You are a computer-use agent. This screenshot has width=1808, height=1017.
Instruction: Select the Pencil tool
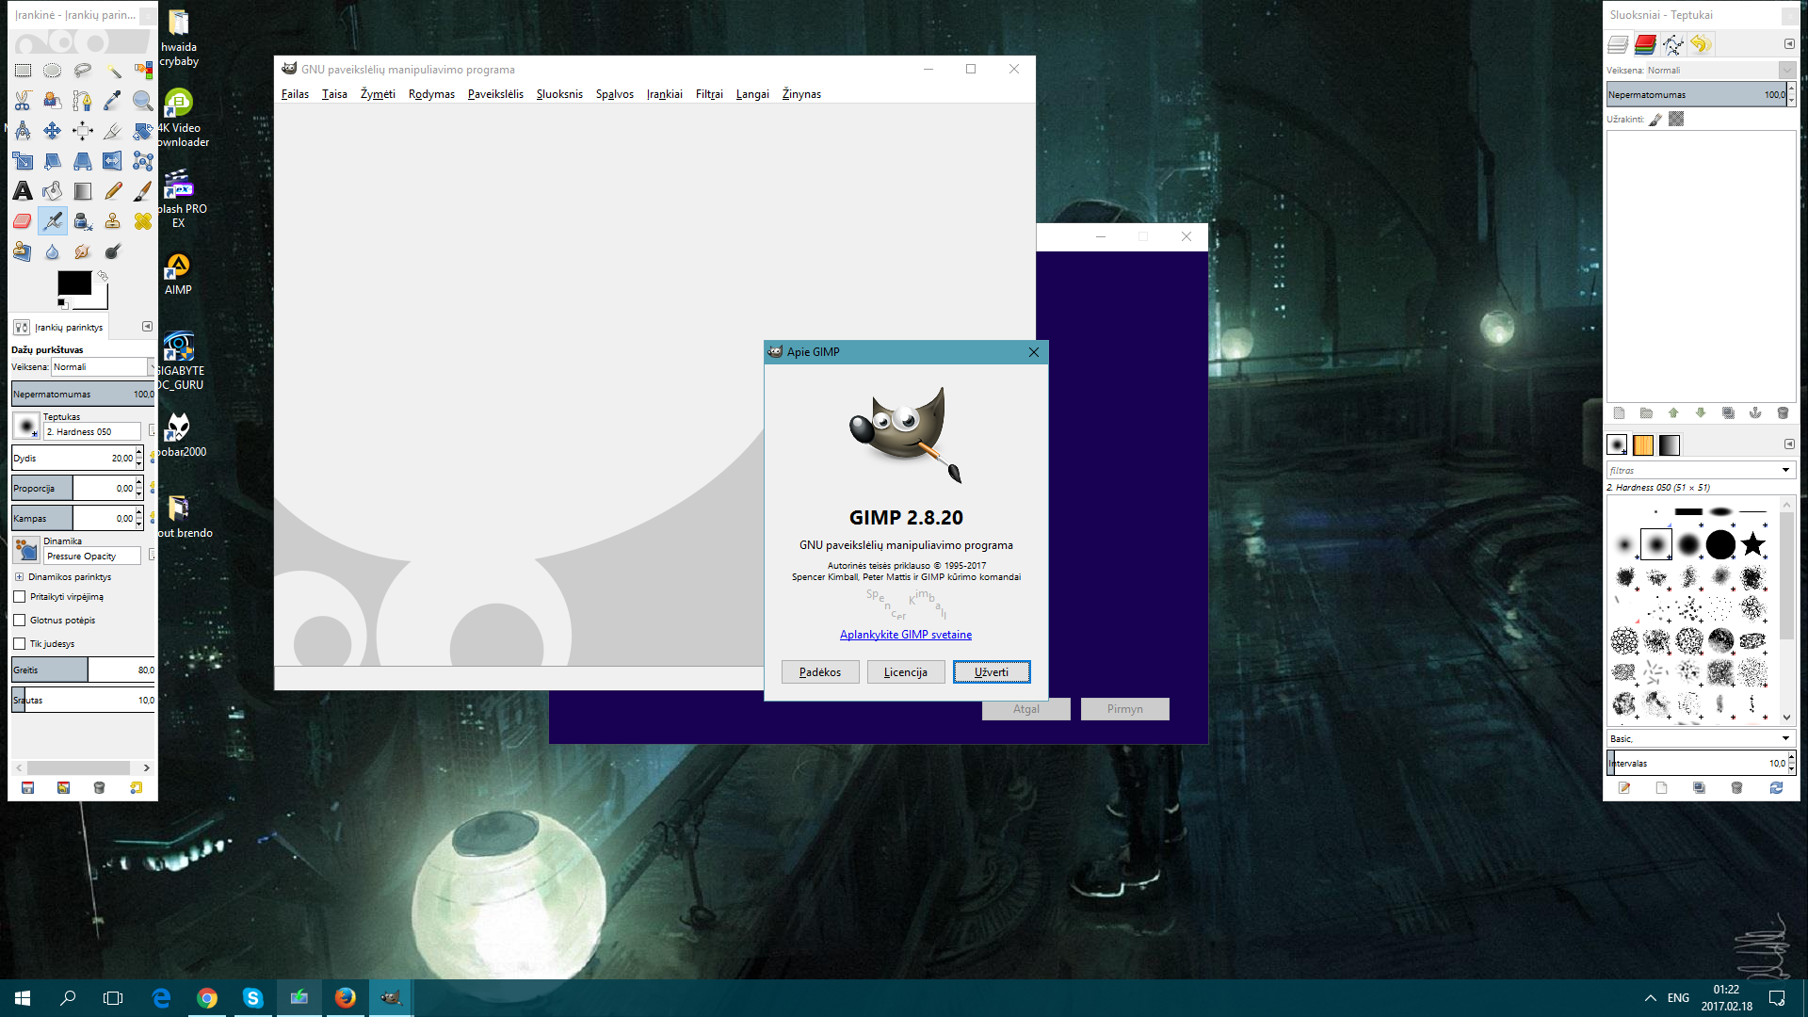point(113,191)
